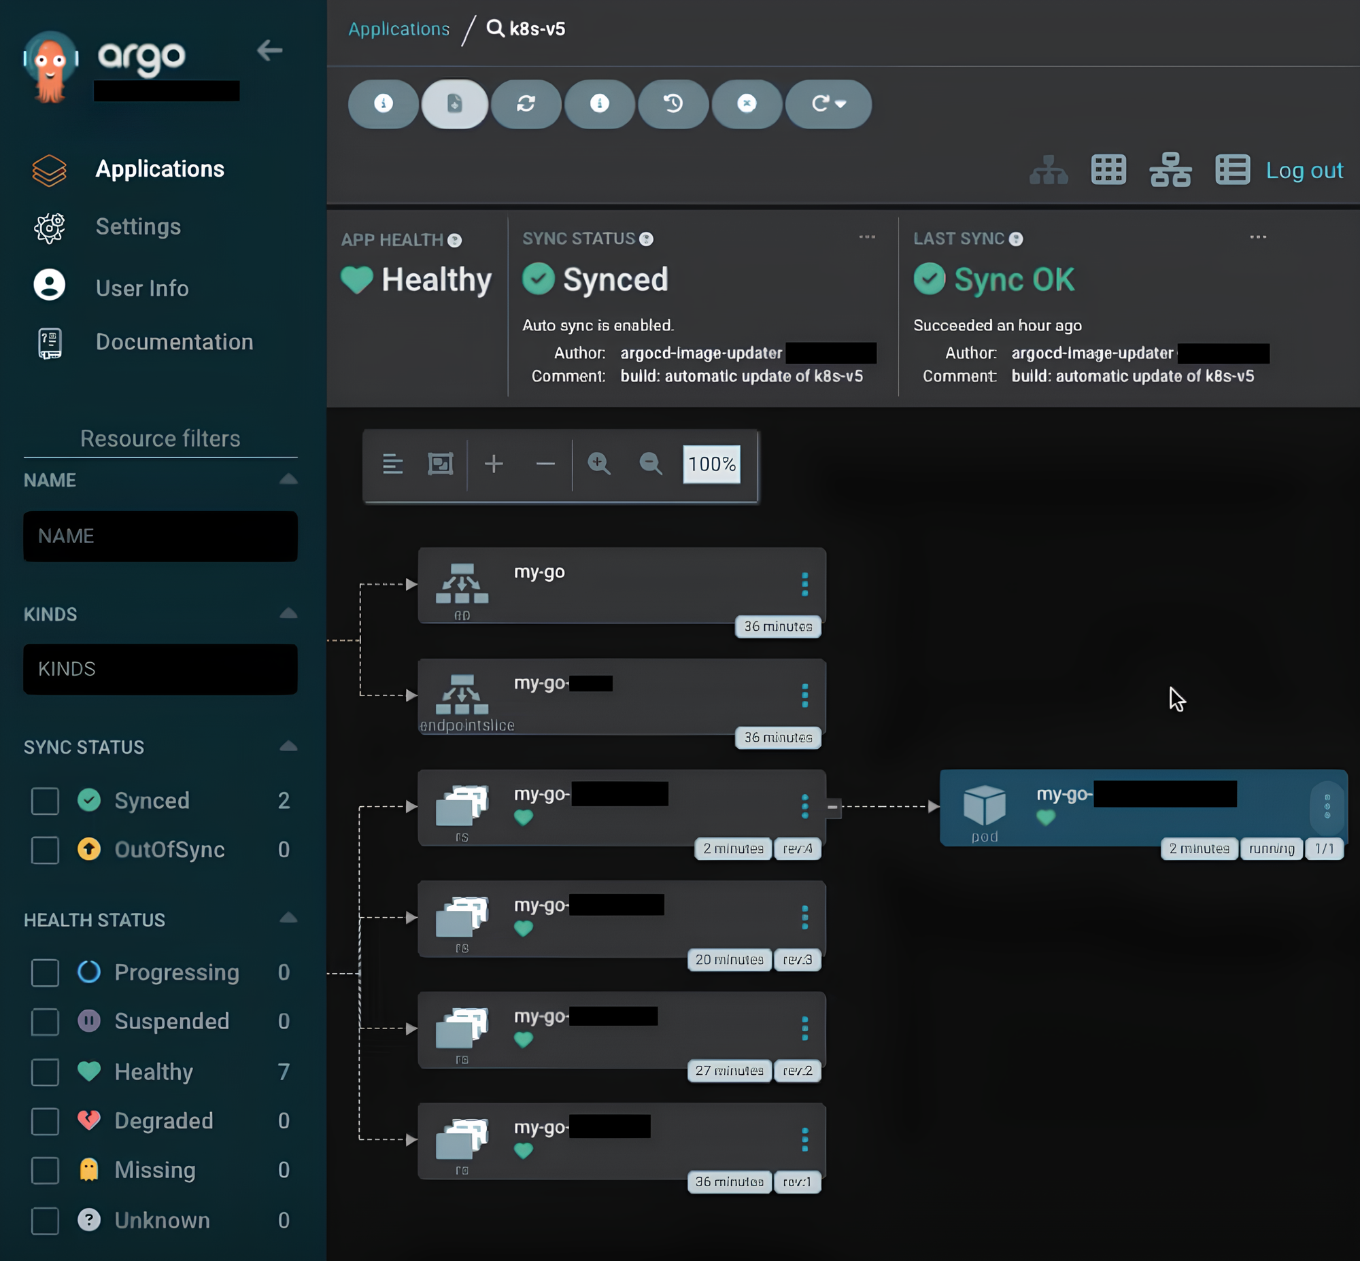Collapse the SYNC STATUS filter section
This screenshot has height=1261, width=1360.
pyautogui.click(x=288, y=746)
